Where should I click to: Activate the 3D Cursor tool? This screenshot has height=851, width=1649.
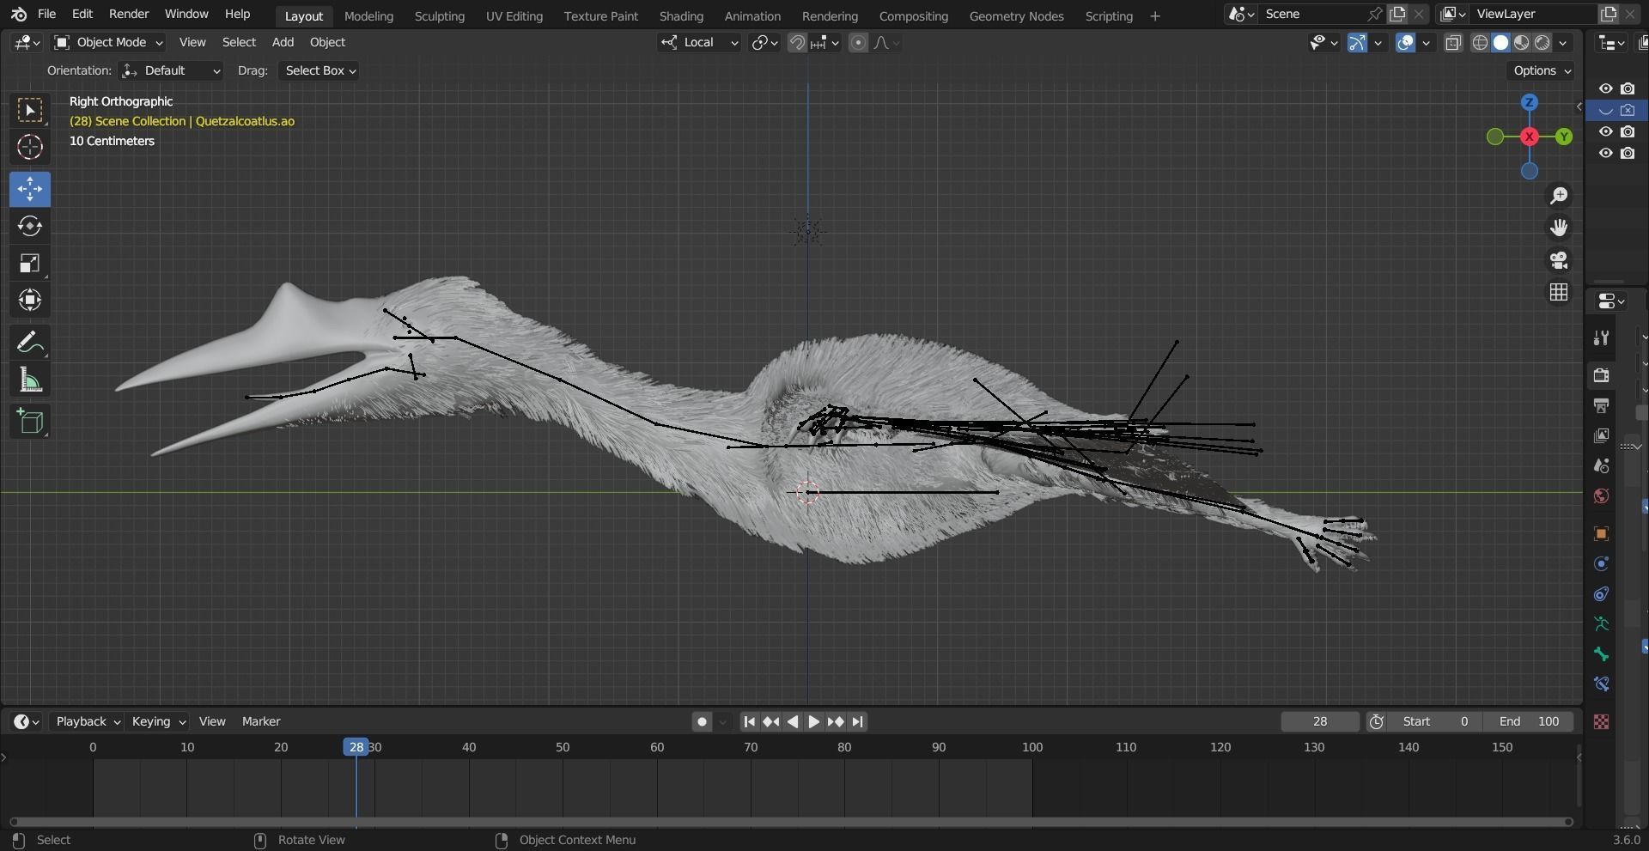tap(30, 148)
